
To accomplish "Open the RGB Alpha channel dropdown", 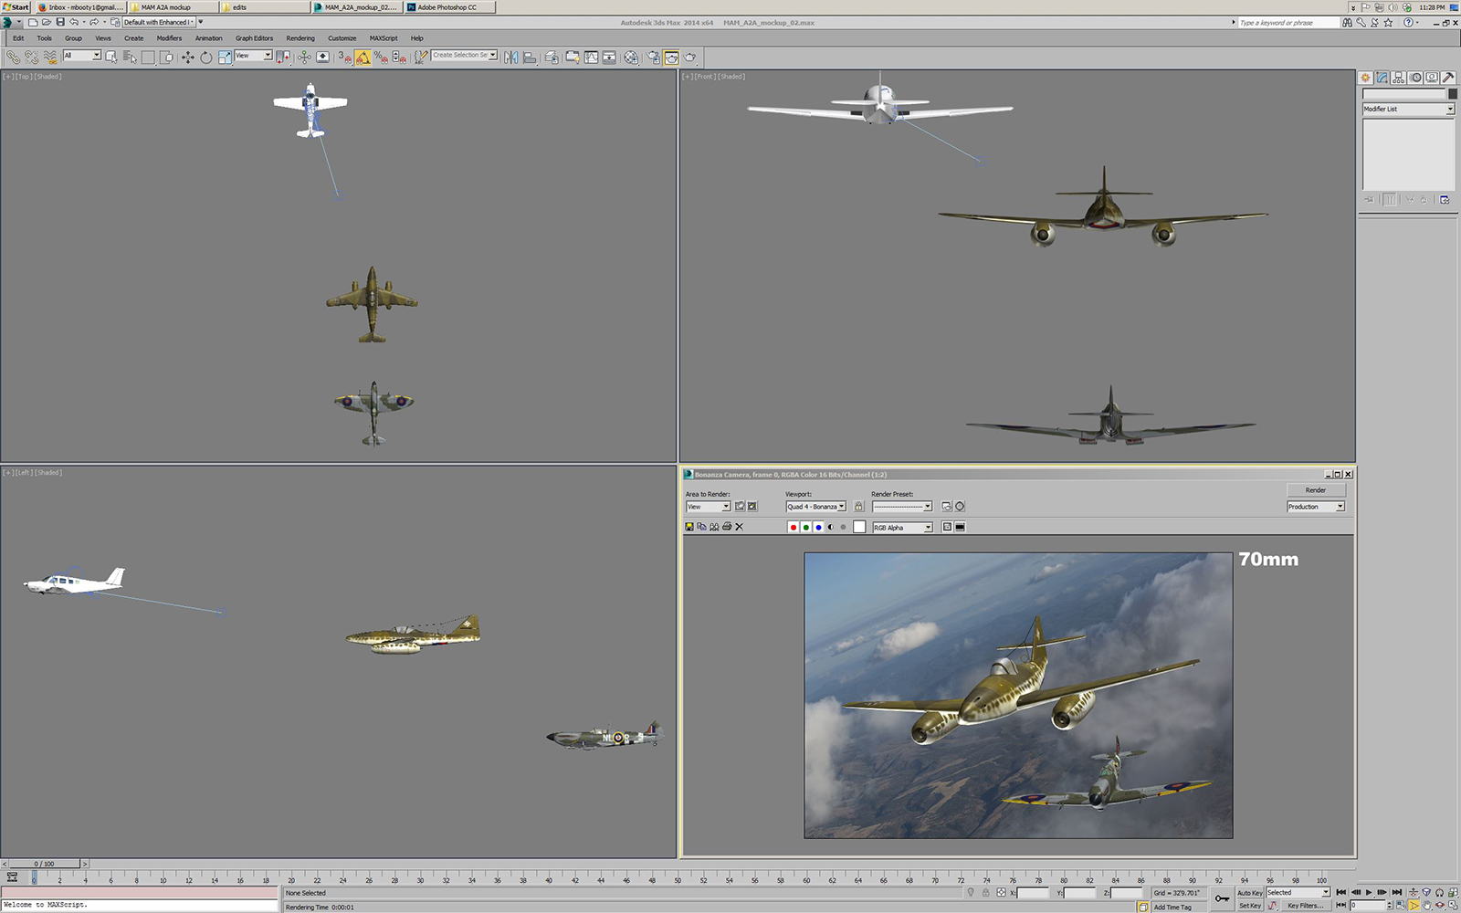I will click(928, 528).
